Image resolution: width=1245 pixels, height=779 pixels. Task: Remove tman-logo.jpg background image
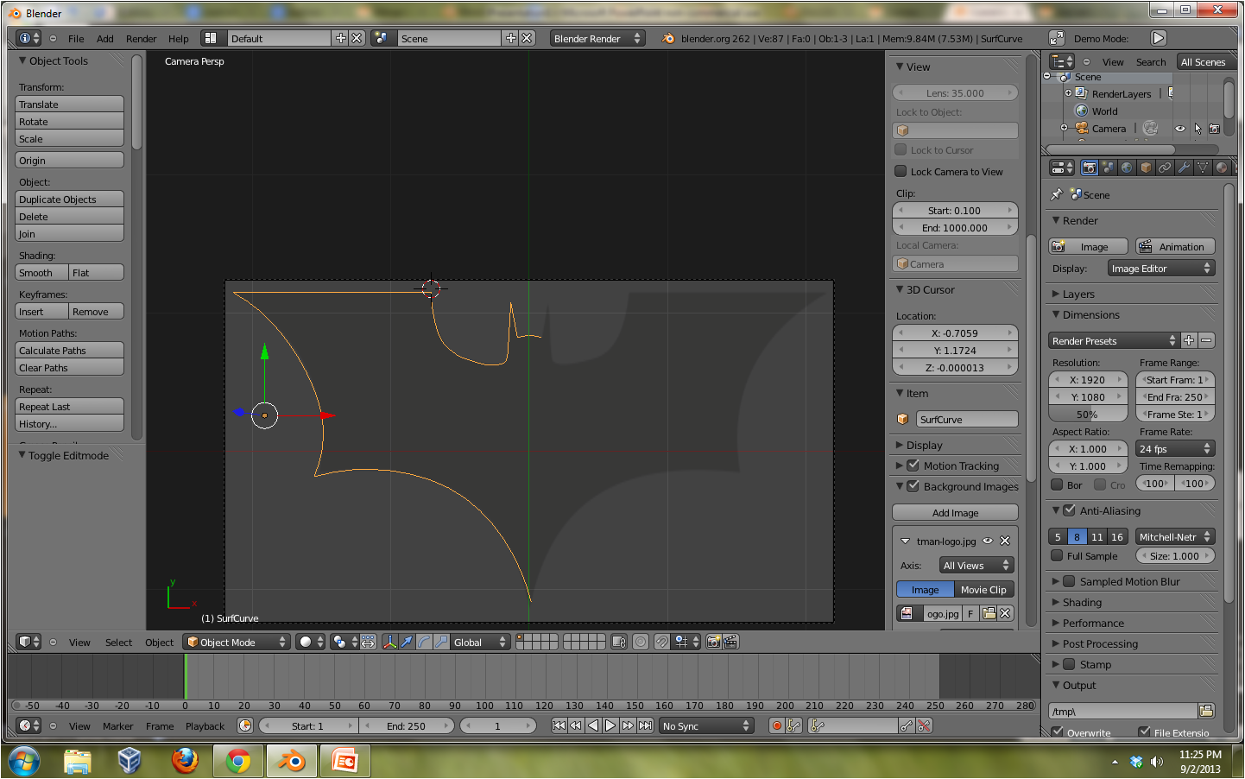click(x=1005, y=541)
